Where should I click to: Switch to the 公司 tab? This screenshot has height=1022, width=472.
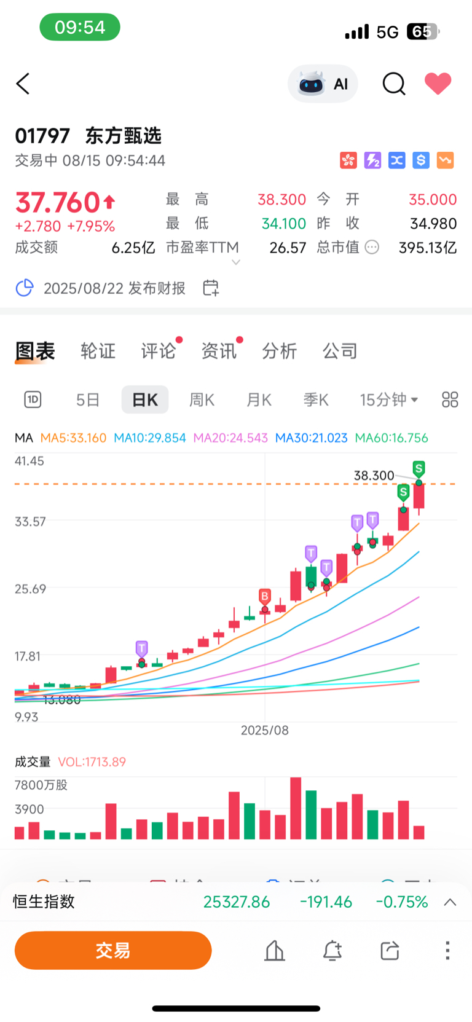tap(340, 351)
